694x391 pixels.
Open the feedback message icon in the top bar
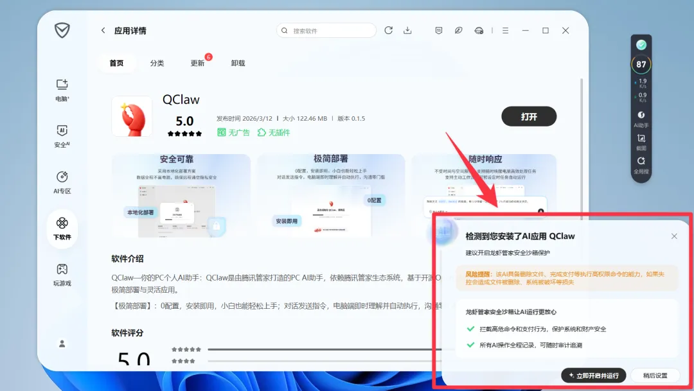click(439, 31)
